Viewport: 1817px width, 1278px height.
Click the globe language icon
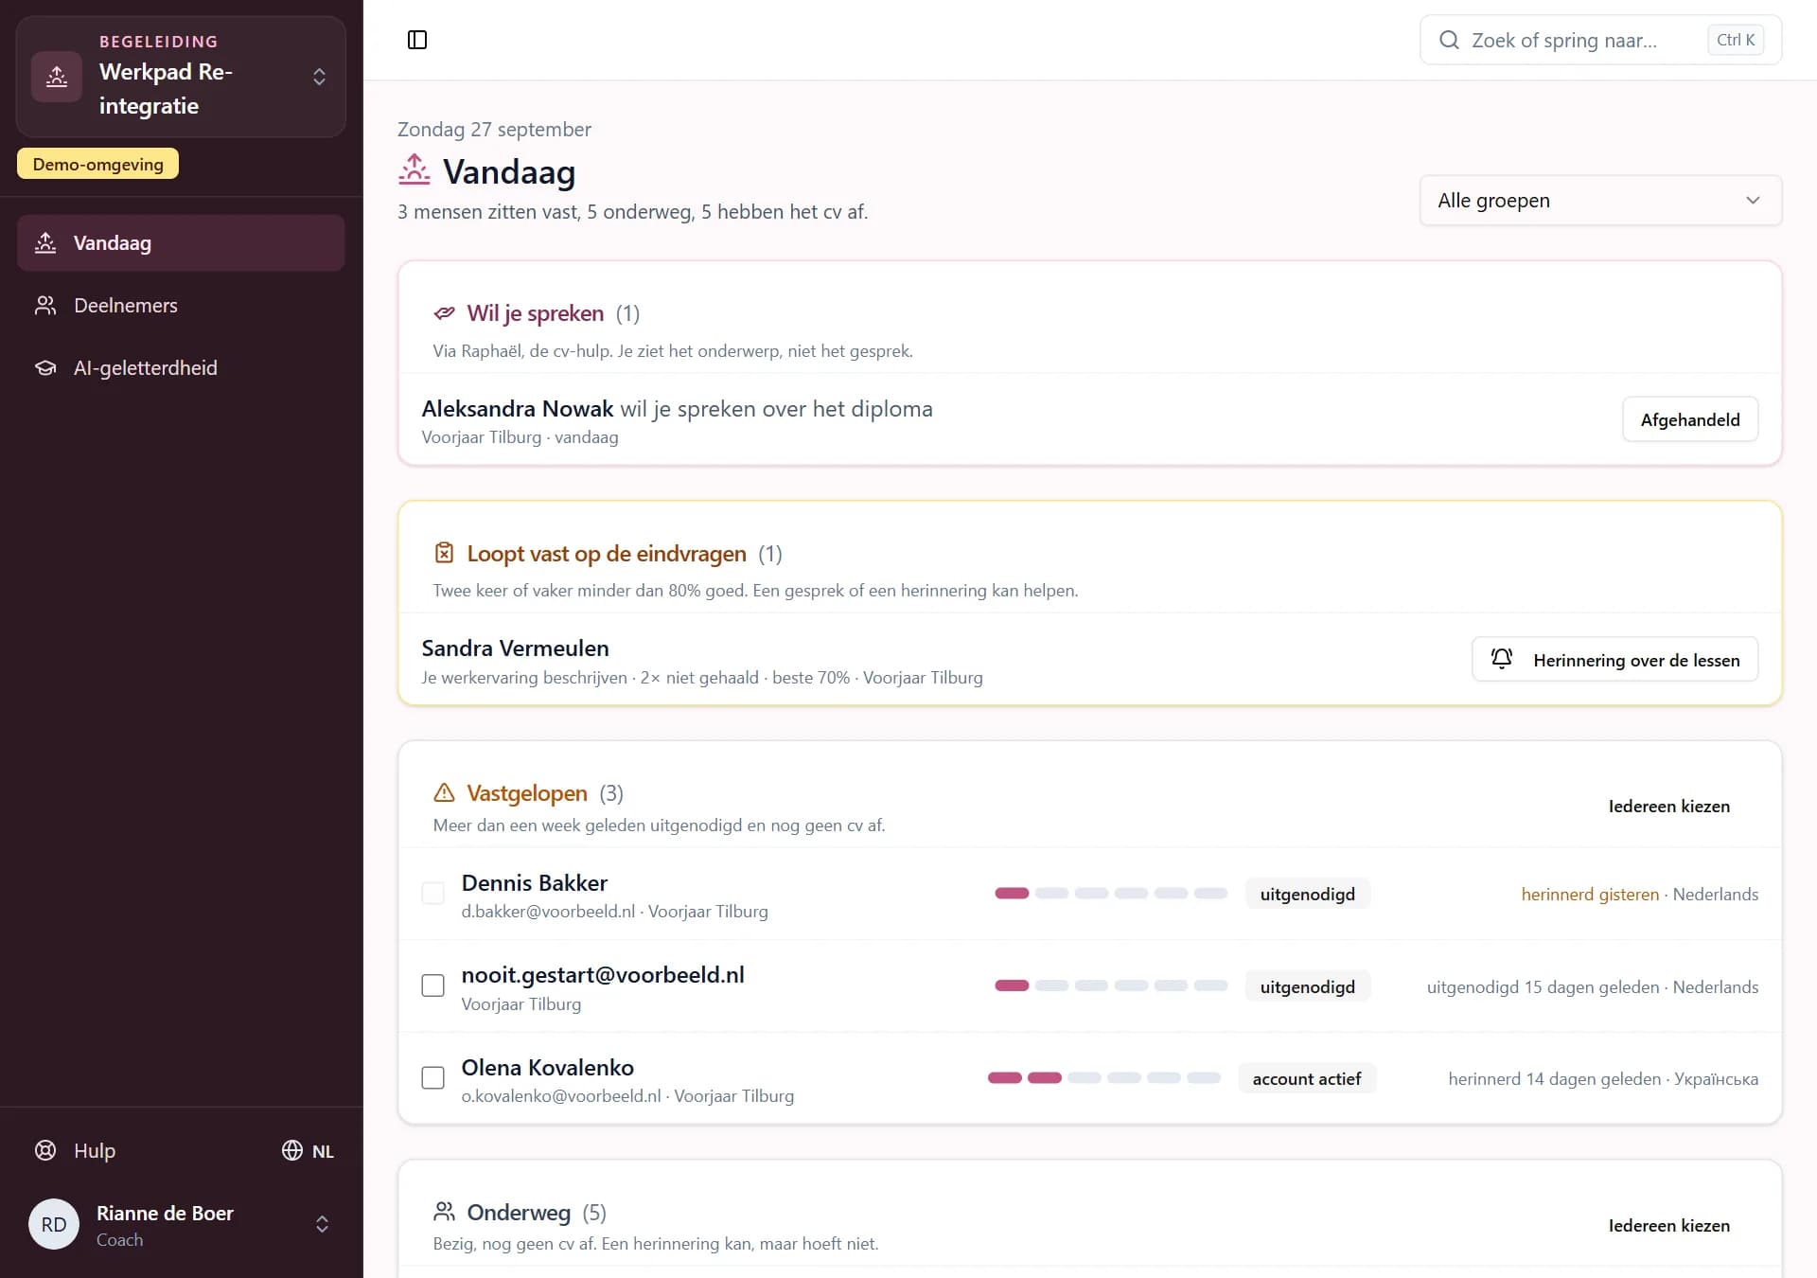(x=292, y=1150)
